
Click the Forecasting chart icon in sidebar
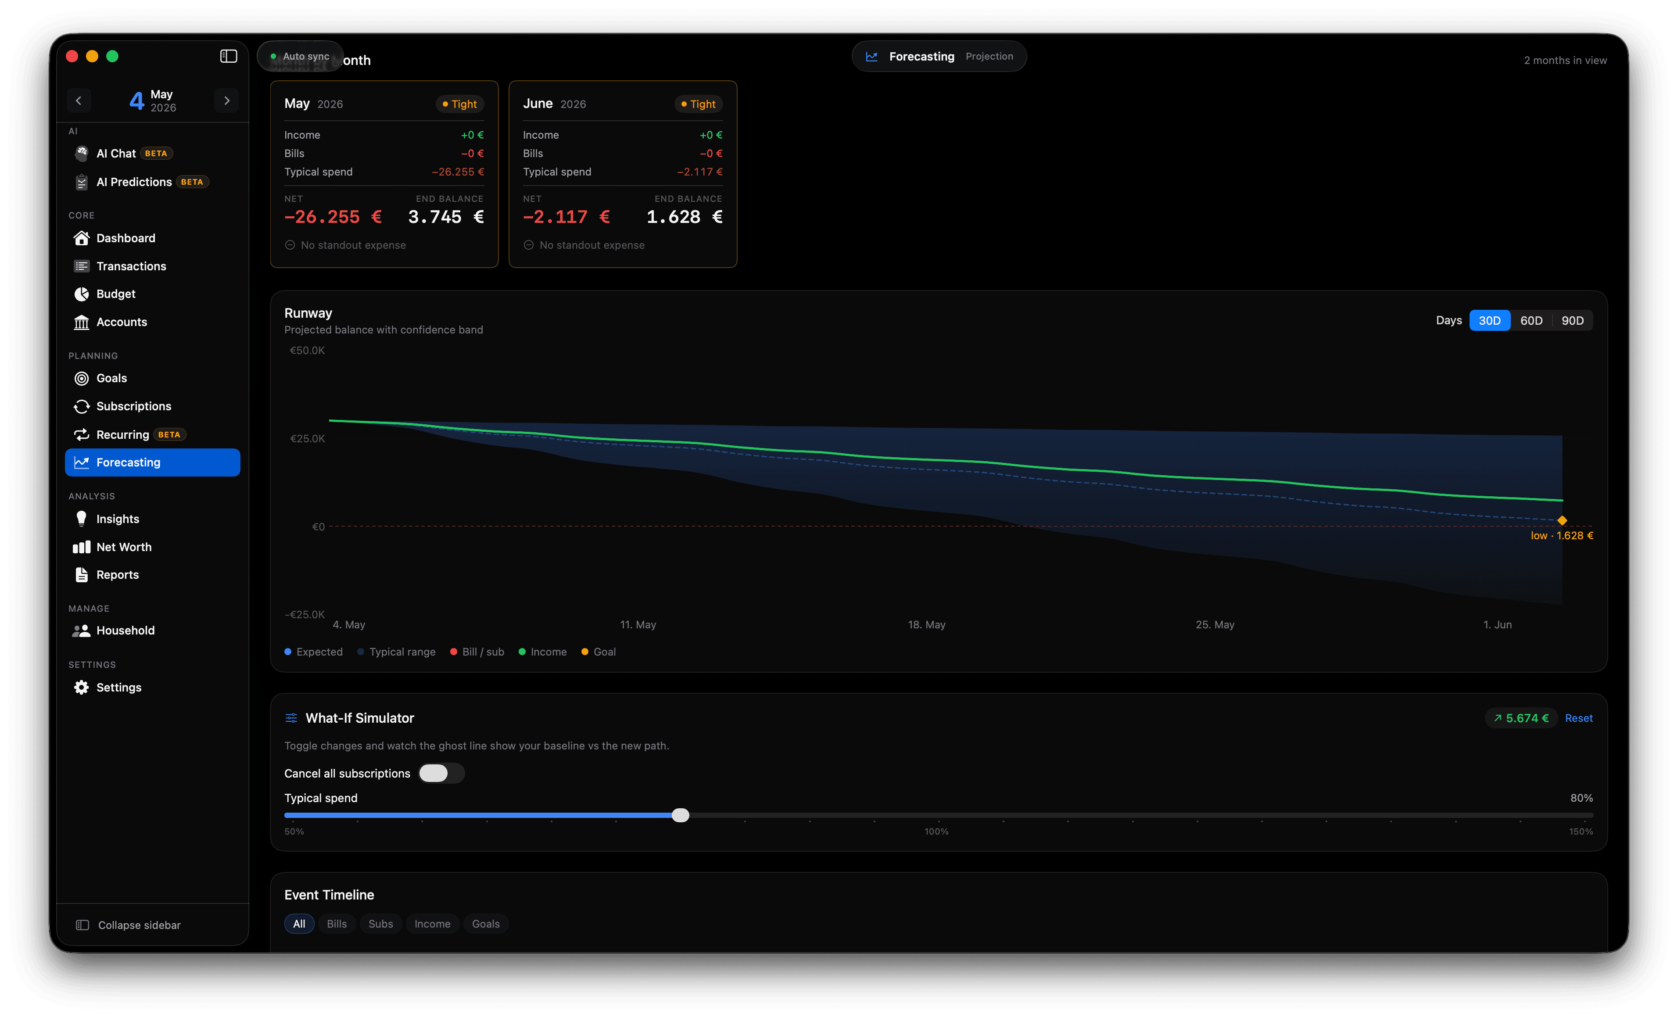pyautogui.click(x=82, y=462)
